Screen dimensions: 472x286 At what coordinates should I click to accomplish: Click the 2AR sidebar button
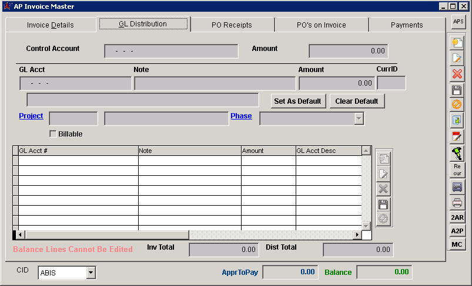click(x=457, y=217)
